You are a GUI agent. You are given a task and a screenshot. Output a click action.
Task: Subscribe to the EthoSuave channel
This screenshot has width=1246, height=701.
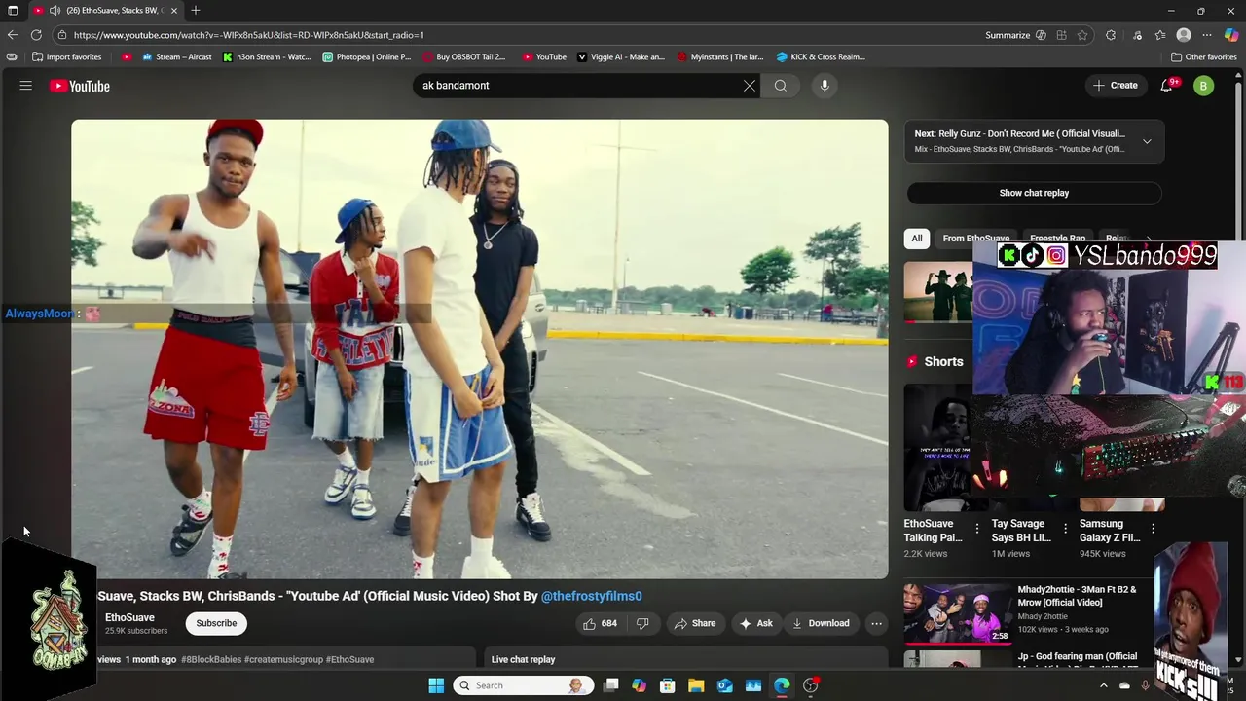216,623
